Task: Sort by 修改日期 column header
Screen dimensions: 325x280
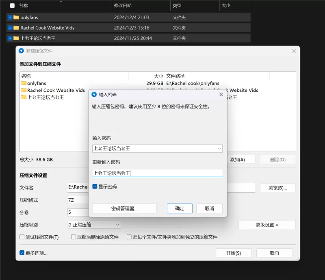Action: click(123, 6)
